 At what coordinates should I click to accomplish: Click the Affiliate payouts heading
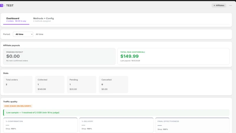tap(12, 46)
